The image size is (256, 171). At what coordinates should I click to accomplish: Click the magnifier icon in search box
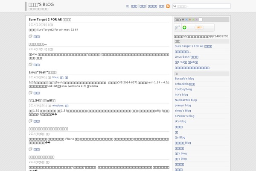point(175,6)
